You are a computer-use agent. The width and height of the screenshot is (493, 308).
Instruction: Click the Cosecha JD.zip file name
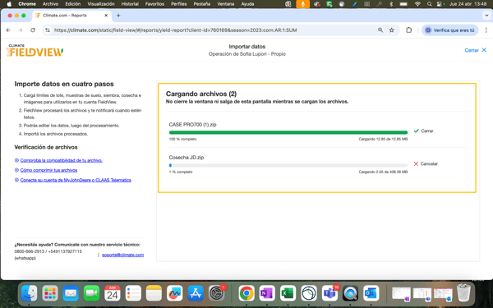point(187,158)
